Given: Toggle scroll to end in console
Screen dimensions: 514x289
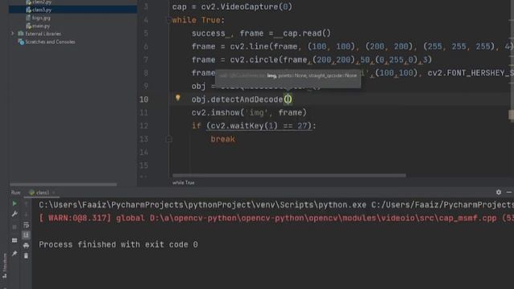Looking at the screenshot, I should click(27, 235).
